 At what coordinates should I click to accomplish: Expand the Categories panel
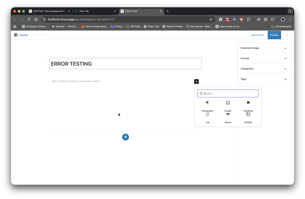click(264, 69)
